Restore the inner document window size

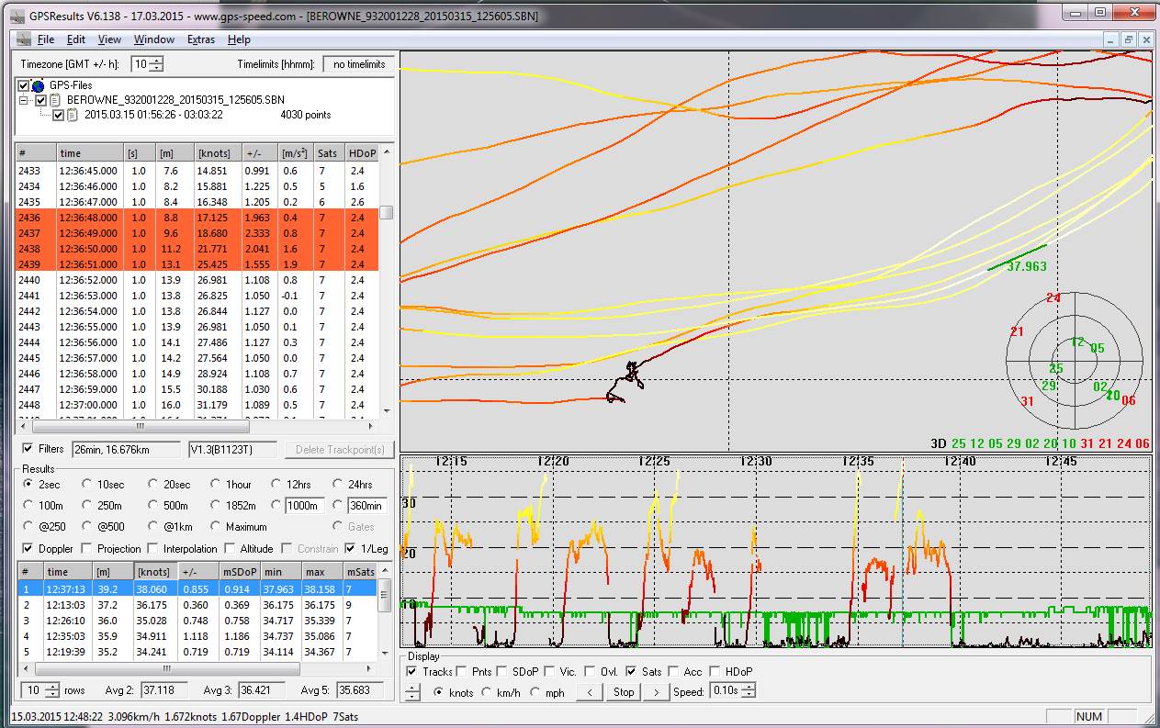[1129, 39]
